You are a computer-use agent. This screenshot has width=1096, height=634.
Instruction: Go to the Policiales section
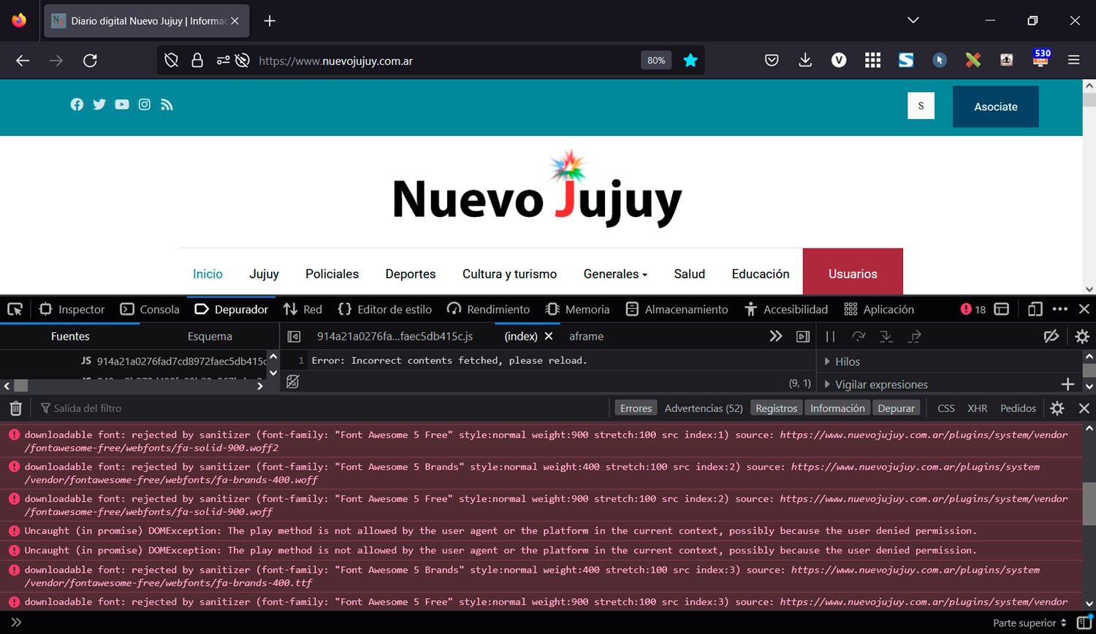tap(332, 274)
